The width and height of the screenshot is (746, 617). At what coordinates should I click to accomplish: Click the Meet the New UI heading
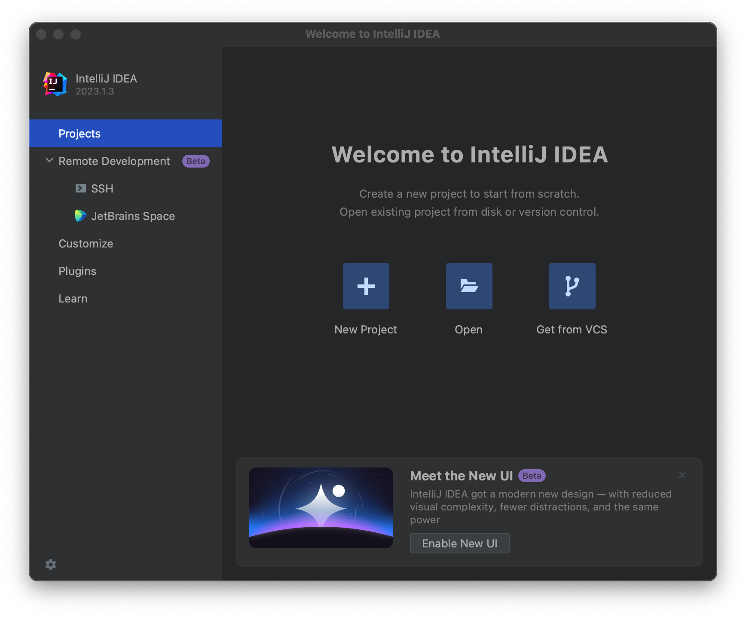point(462,476)
